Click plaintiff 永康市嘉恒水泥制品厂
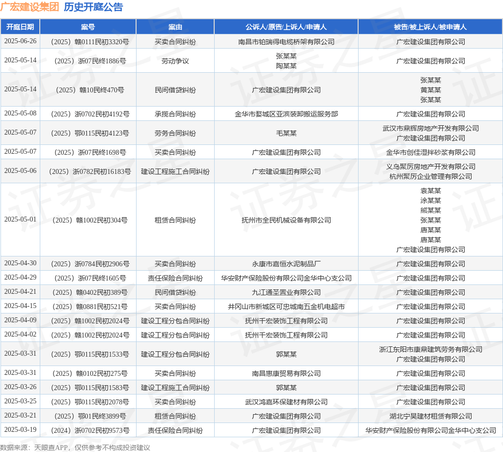 286,264
